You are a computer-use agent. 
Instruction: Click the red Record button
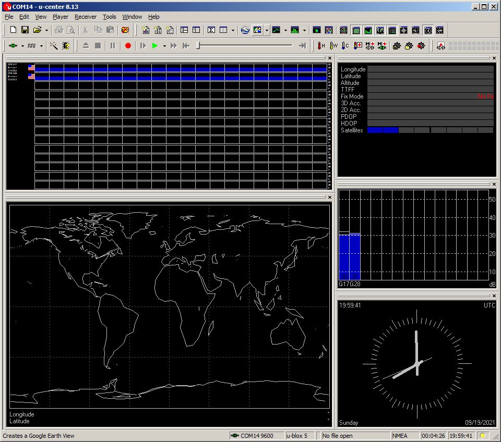[128, 46]
